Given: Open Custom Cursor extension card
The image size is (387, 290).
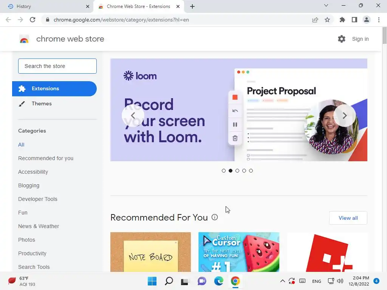Looking at the screenshot, I should pos(239,252).
